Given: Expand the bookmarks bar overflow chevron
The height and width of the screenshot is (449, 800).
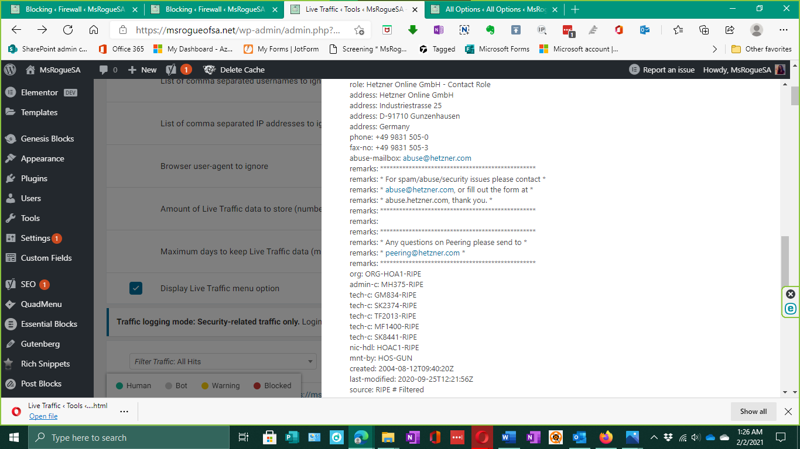Looking at the screenshot, I should tap(714, 49).
